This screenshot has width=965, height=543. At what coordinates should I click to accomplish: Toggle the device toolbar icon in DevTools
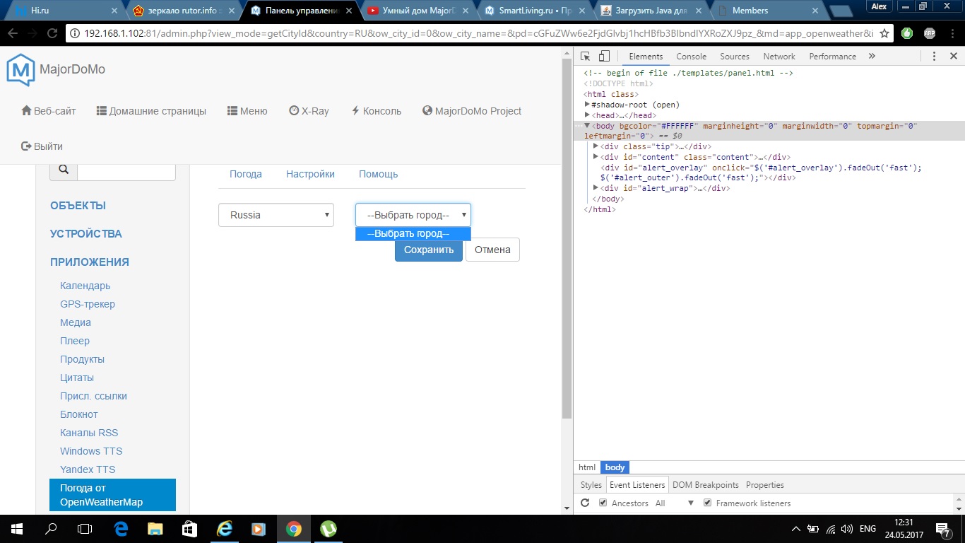pos(604,57)
